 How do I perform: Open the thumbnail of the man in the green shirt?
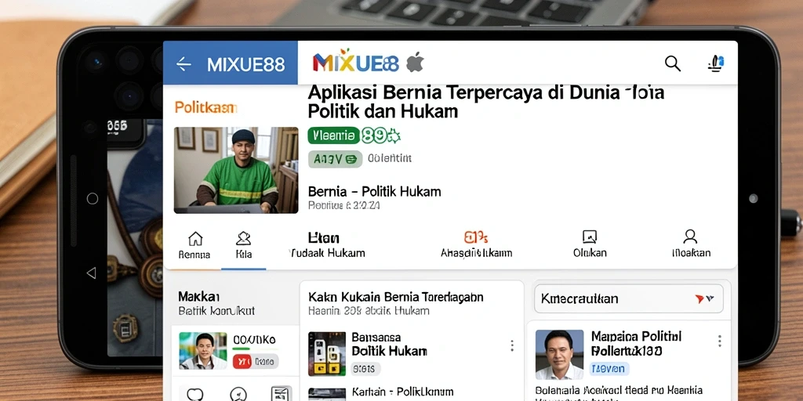236,170
